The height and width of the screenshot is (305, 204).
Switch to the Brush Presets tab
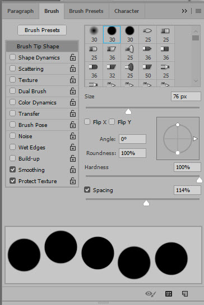click(x=86, y=11)
